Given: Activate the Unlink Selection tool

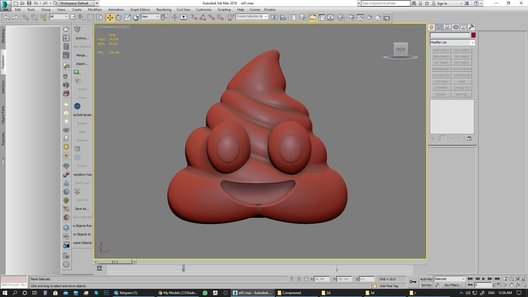Looking at the screenshot, I should (34, 18).
